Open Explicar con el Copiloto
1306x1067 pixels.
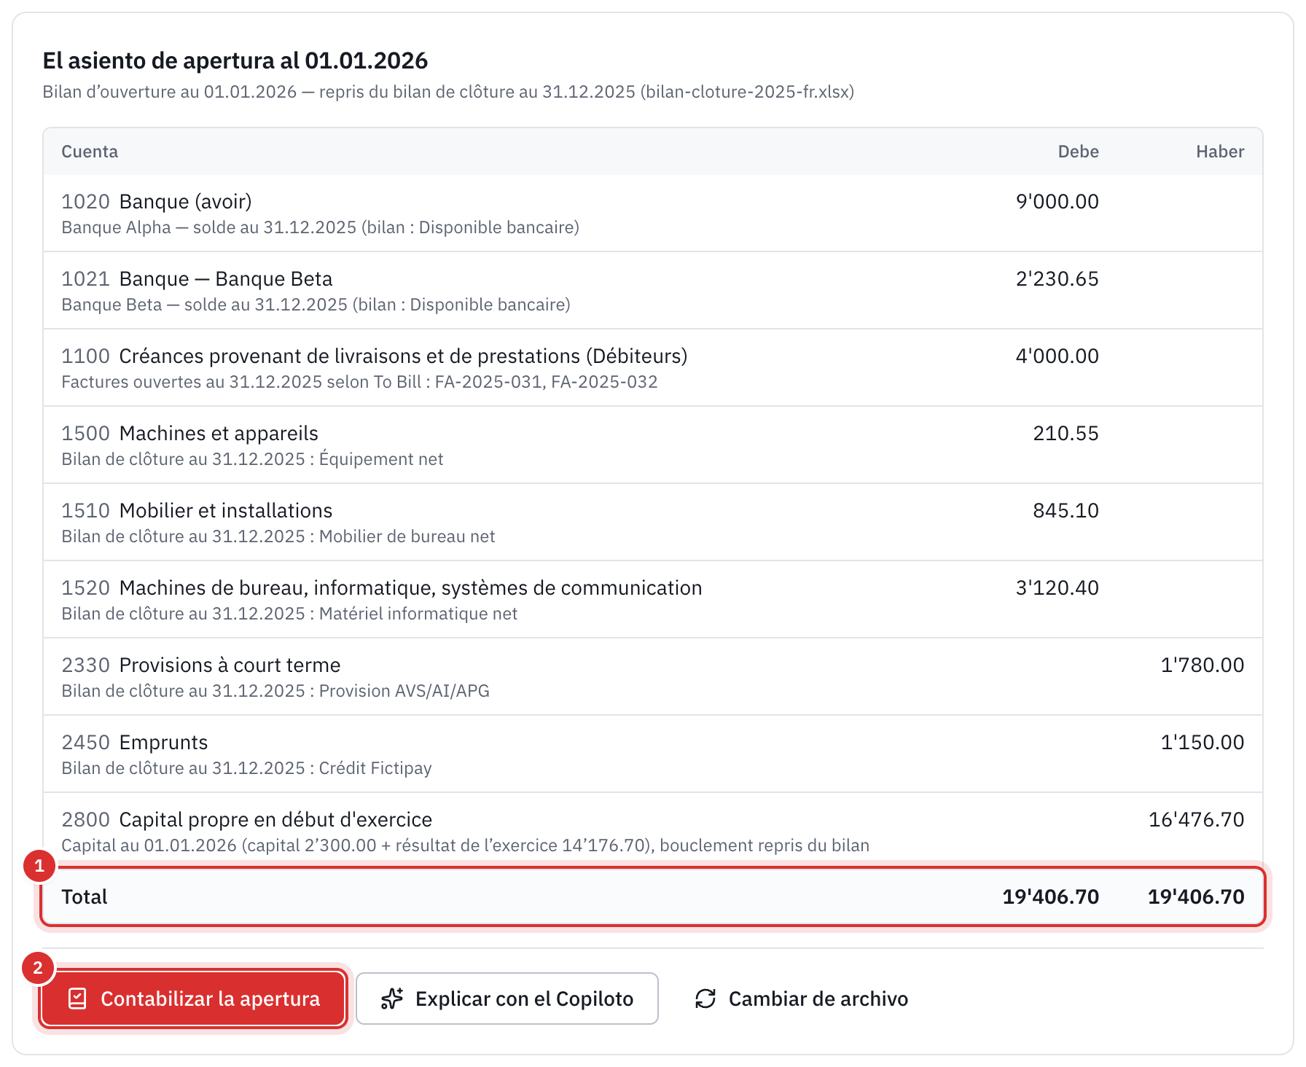pos(507,998)
